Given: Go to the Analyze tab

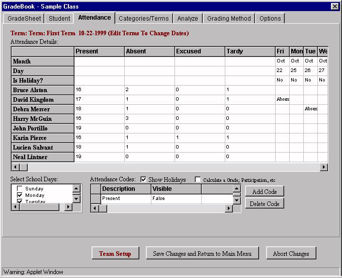Looking at the screenshot, I should pos(188,18).
